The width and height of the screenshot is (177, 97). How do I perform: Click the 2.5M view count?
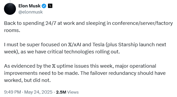tap(61, 92)
